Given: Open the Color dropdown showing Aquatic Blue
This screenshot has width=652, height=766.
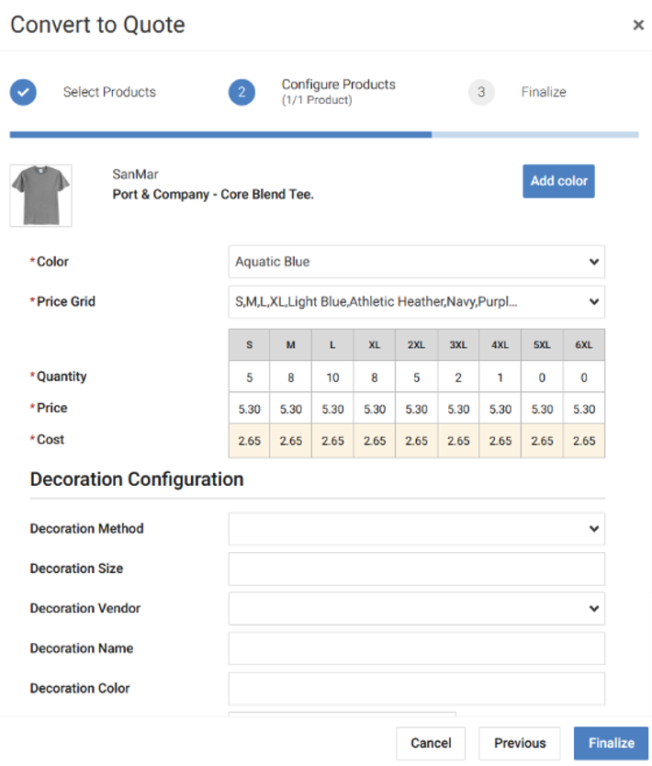Looking at the screenshot, I should click(x=416, y=262).
